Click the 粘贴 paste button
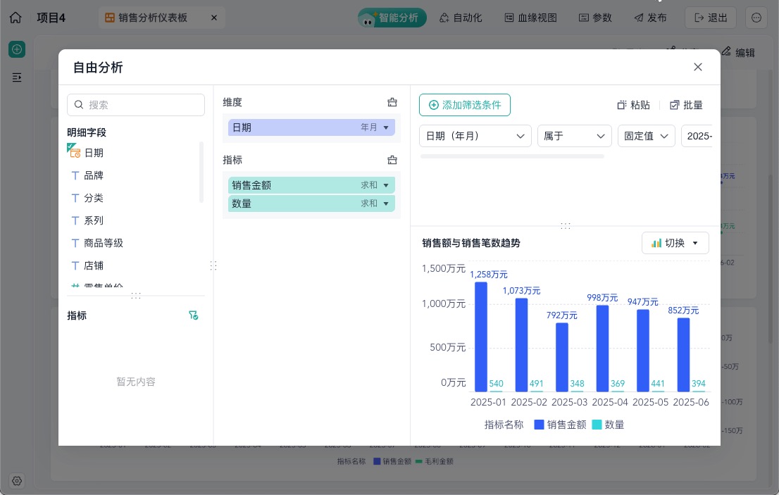Screen dimensions: 779x495 tap(633, 105)
